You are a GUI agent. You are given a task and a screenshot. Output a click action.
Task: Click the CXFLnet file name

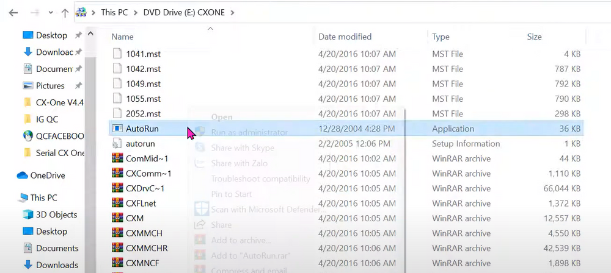coord(141,204)
